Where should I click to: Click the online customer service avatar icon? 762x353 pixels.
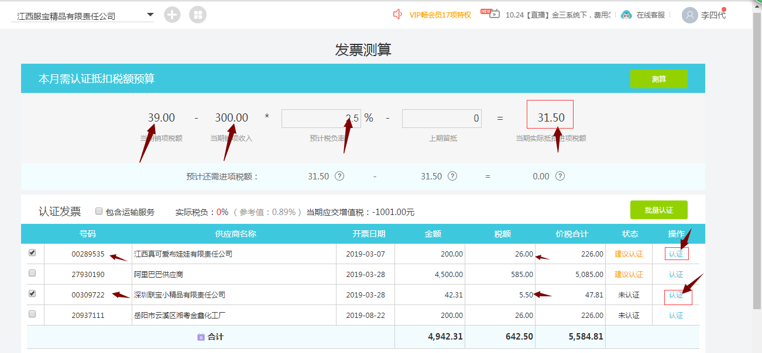point(626,15)
